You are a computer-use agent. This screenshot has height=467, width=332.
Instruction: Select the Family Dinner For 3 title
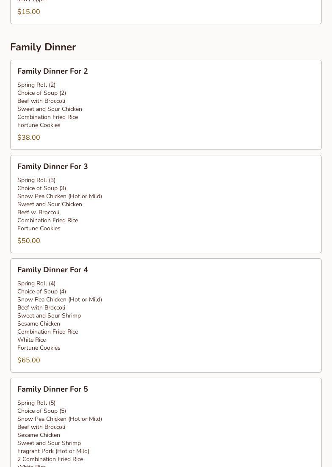coord(53,166)
